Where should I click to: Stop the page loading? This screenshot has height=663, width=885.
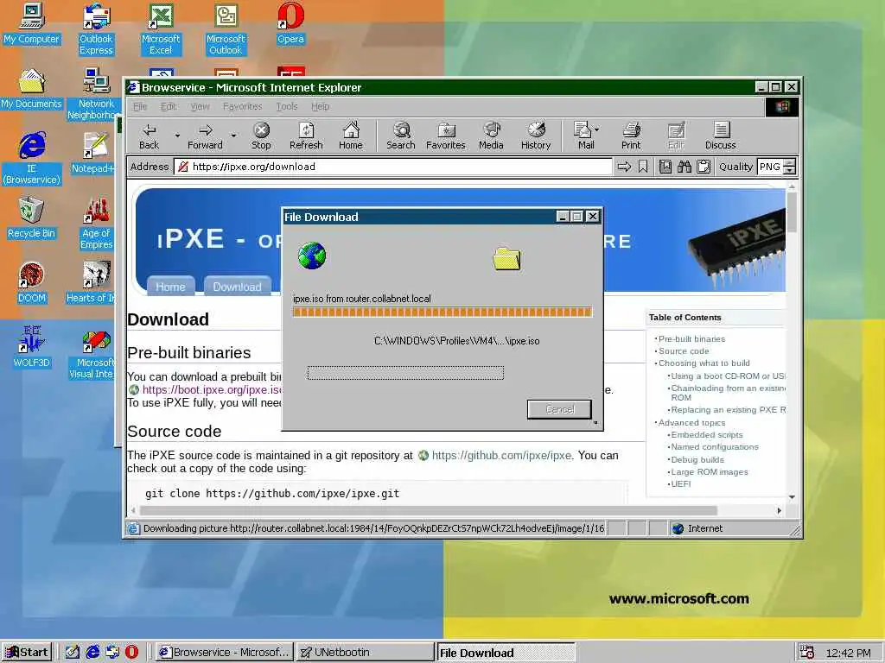pos(261,136)
